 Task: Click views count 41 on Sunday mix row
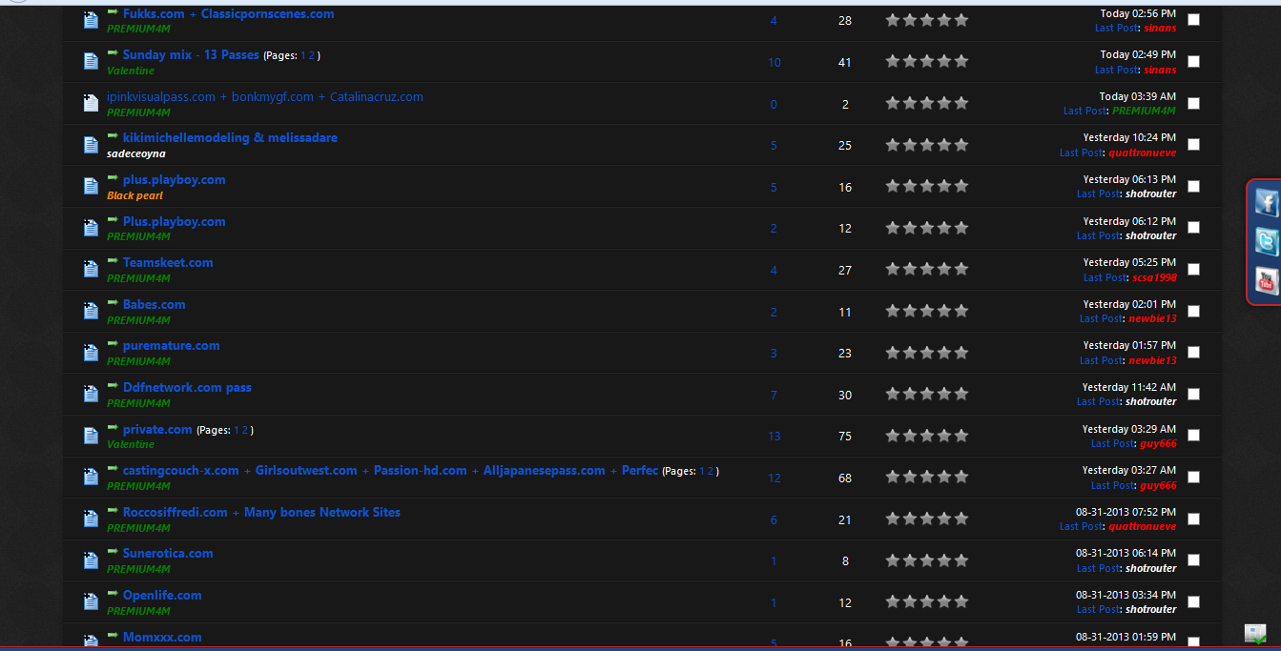pos(845,63)
